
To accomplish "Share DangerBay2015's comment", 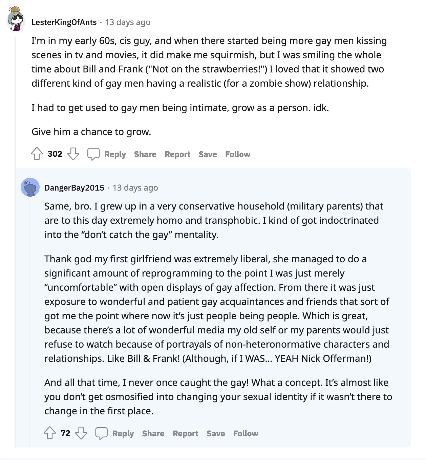I will click(x=153, y=434).
